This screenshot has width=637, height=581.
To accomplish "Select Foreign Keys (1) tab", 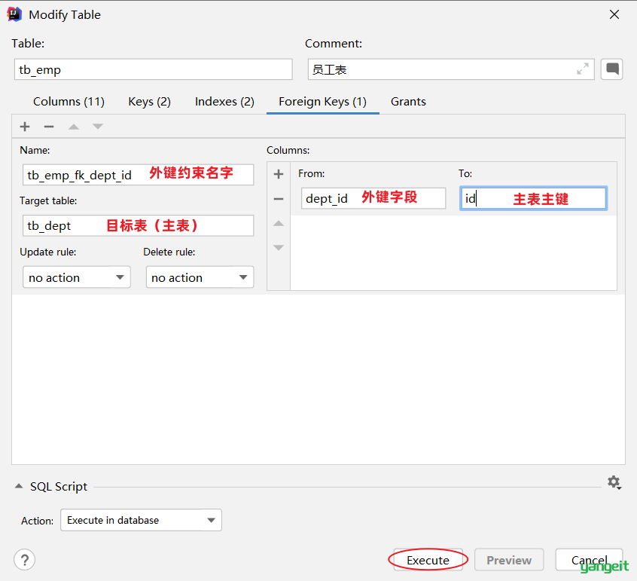I will pos(322,101).
